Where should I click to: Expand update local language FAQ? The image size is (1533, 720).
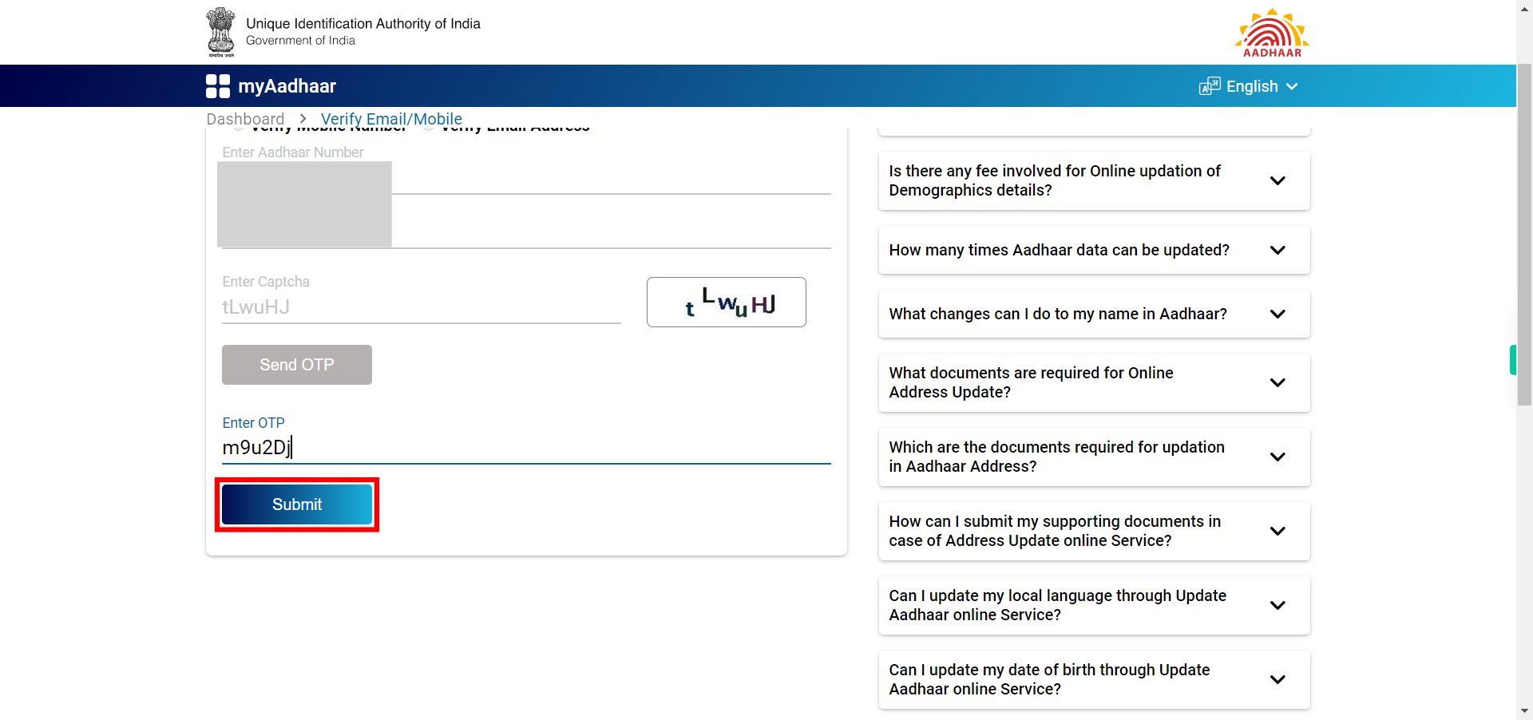[1095, 605]
